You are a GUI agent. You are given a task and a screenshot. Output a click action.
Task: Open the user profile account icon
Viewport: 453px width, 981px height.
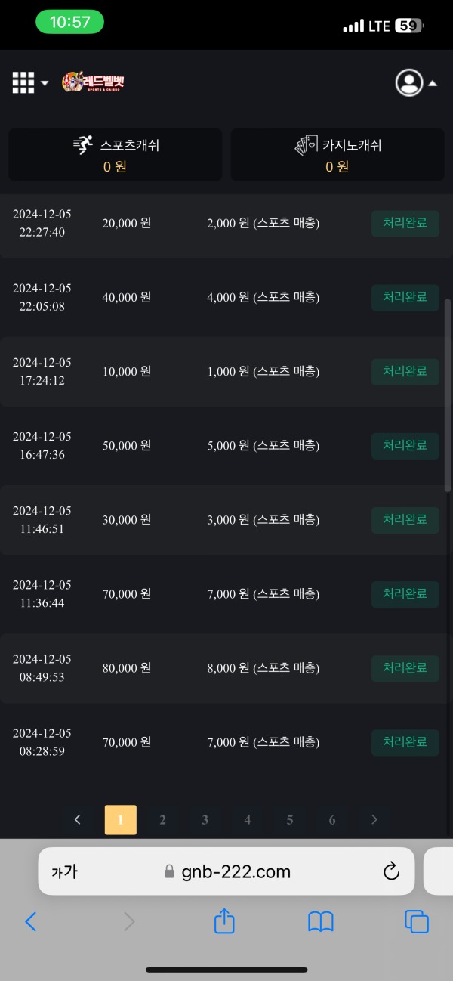(x=408, y=83)
